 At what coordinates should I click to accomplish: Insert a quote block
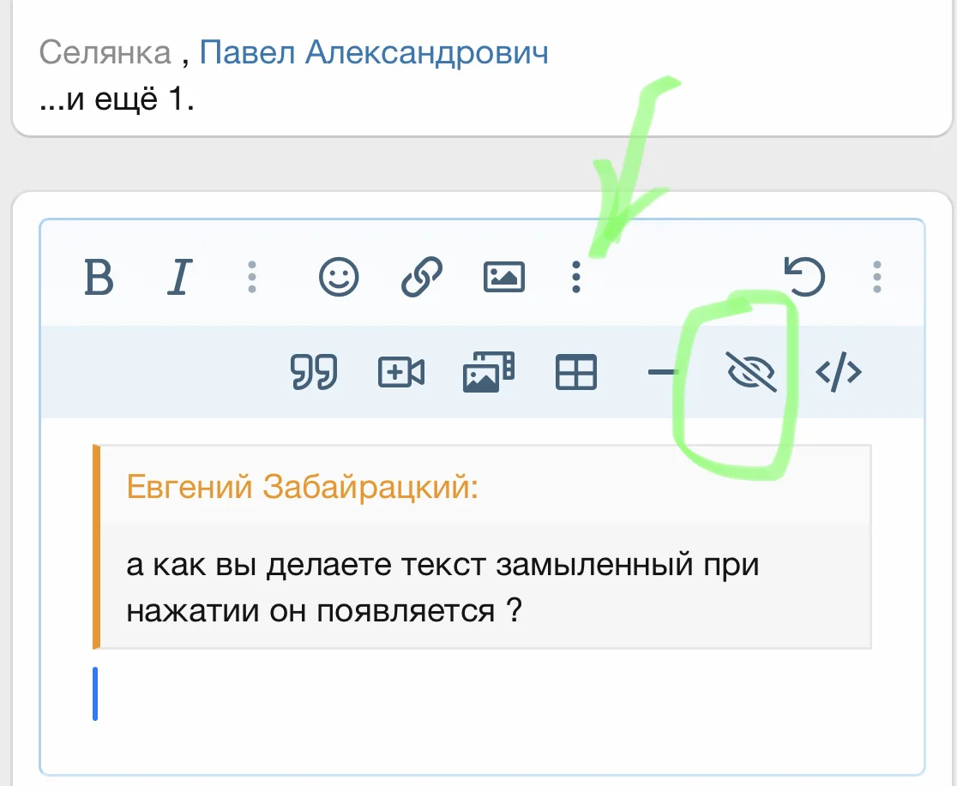click(x=316, y=372)
